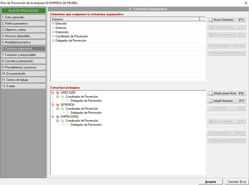Click the green square icon beside Gerencia
The image size is (249, 185).
[x=53, y=28]
